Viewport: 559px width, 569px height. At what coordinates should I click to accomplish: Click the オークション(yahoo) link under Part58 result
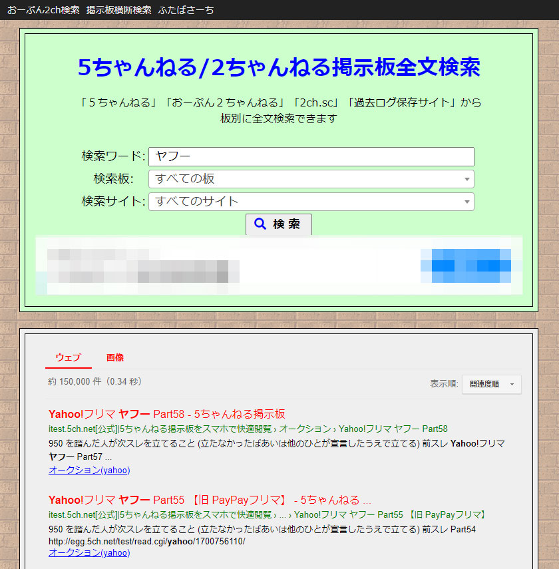[89, 471]
